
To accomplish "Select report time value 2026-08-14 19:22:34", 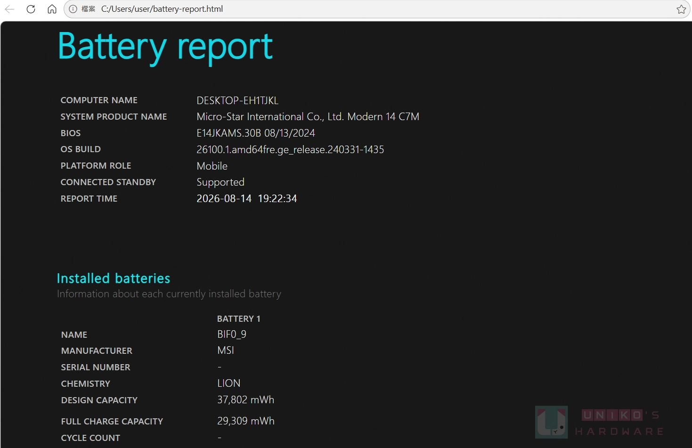I will point(247,199).
